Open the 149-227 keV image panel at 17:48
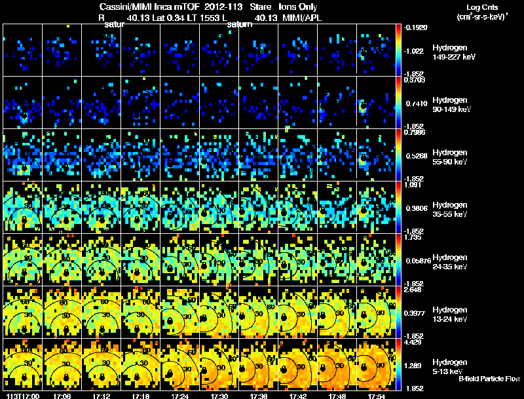This screenshot has width=524, height=399. click(x=337, y=50)
